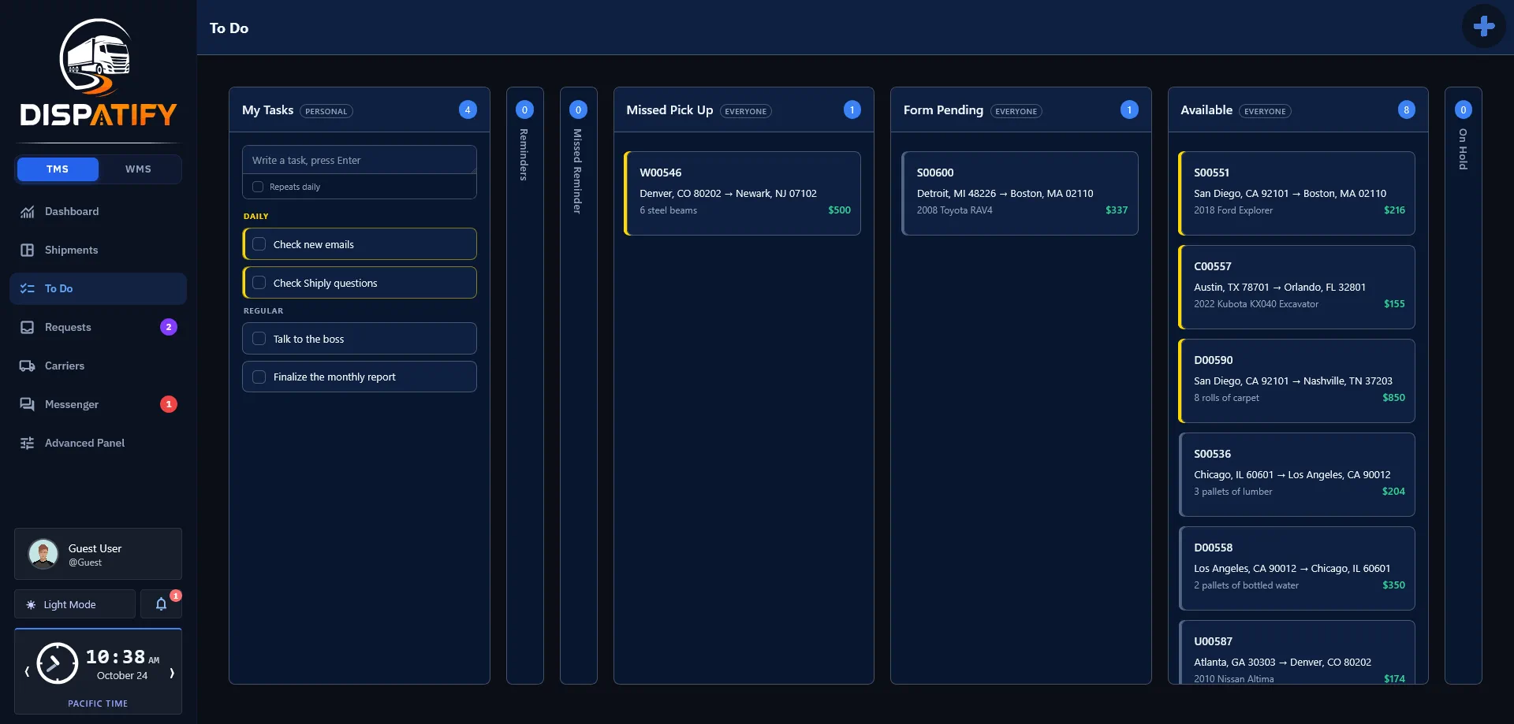Mark Talk to the boss done

pos(259,339)
